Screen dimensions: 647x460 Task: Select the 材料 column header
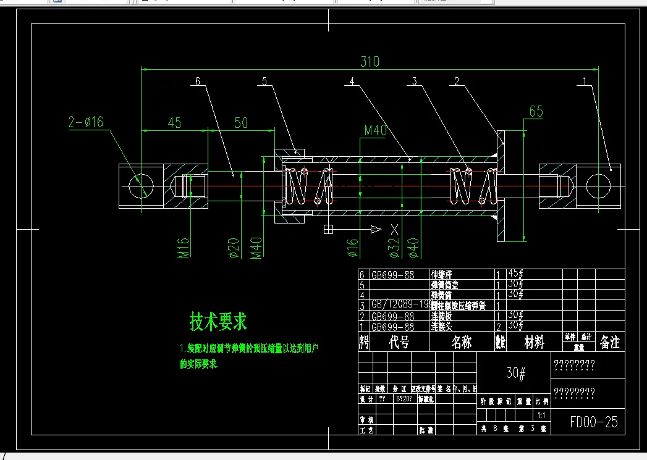[x=534, y=342]
